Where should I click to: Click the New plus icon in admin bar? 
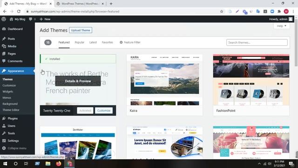click(41, 19)
